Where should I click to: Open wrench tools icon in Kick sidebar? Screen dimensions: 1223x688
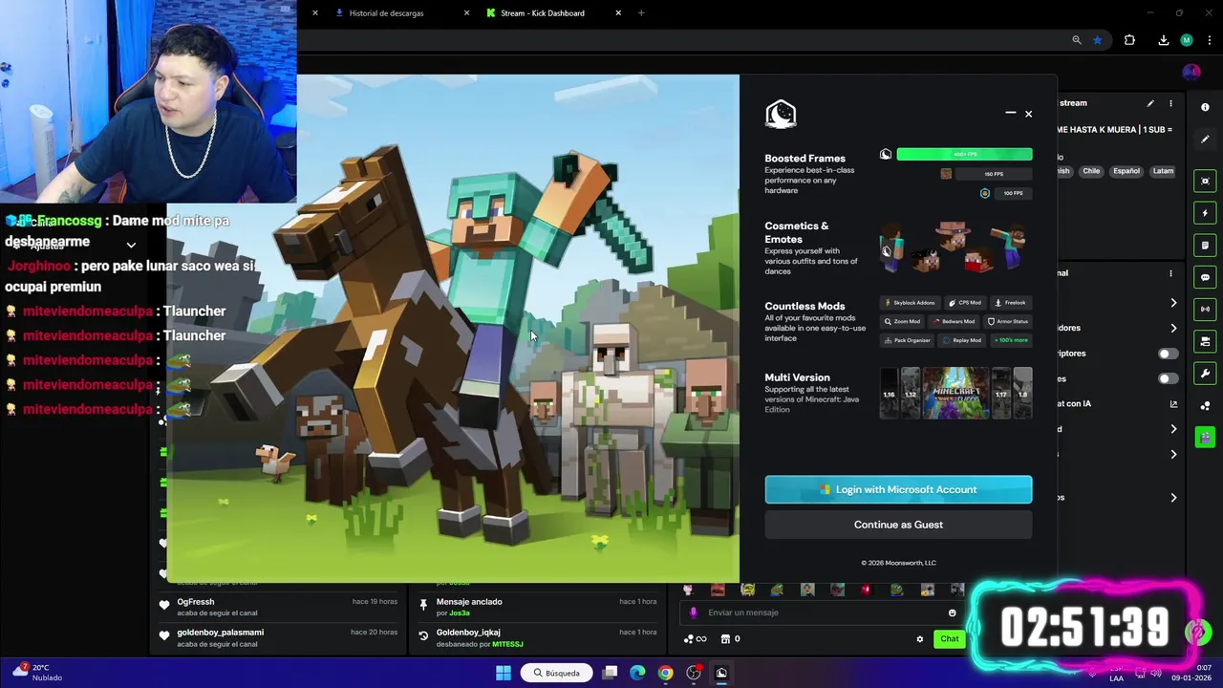pyautogui.click(x=1205, y=373)
